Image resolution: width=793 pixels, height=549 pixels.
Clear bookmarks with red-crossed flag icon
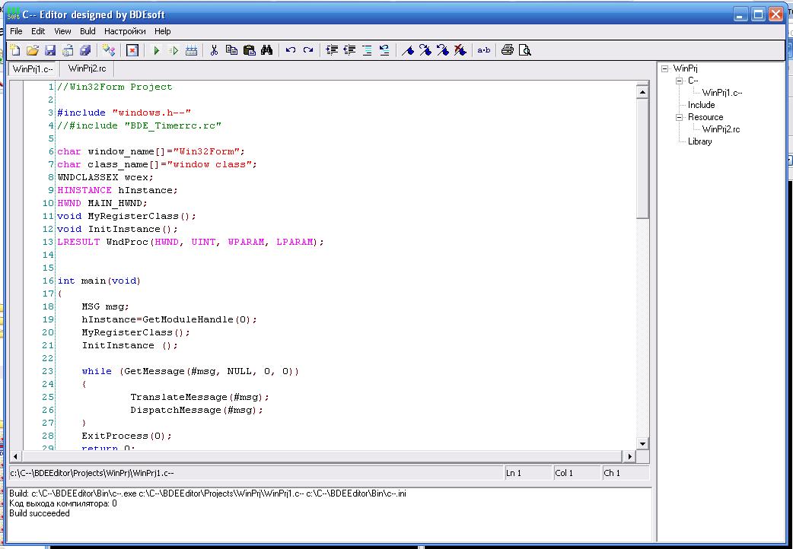pos(460,50)
